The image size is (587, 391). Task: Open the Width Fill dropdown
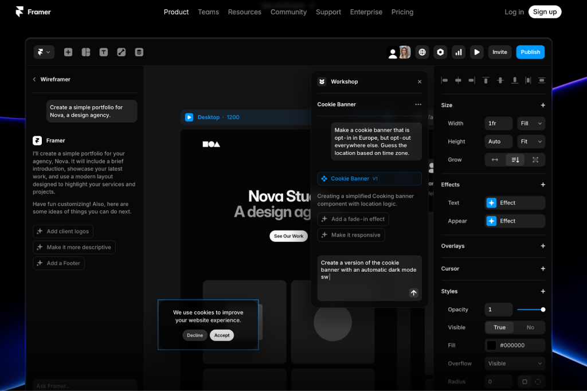531,123
